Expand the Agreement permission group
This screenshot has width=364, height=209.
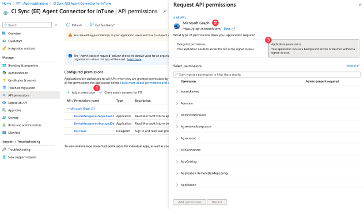[x=177, y=138]
